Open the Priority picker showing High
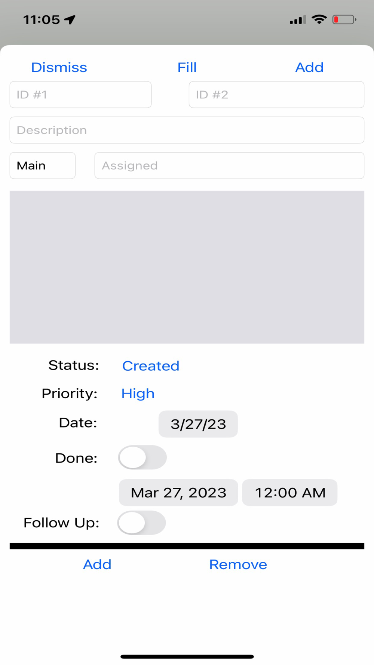 coord(138,393)
